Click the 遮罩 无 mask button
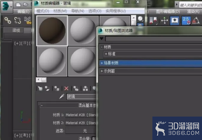 coord(81,131)
